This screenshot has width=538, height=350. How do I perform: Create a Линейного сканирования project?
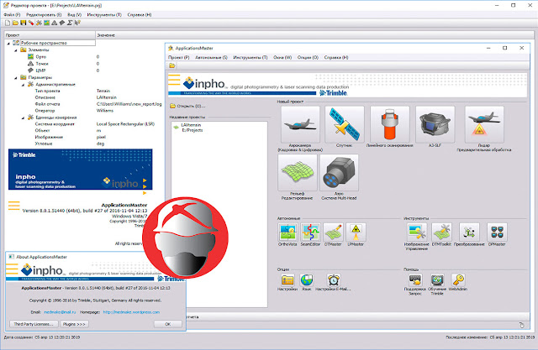[x=389, y=124]
